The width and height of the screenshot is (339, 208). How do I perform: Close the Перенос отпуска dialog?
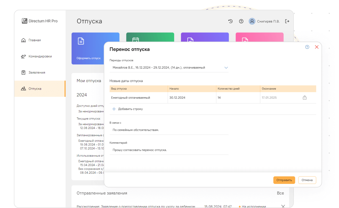point(317,47)
